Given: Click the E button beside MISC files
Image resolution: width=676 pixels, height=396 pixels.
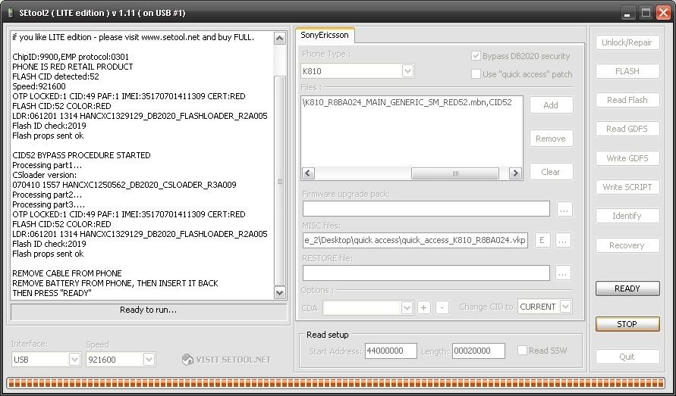Looking at the screenshot, I should (x=542, y=241).
